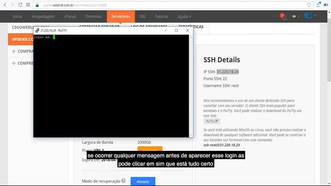Go to Início menu
This screenshot has height=186, width=331.
click(x=17, y=17)
